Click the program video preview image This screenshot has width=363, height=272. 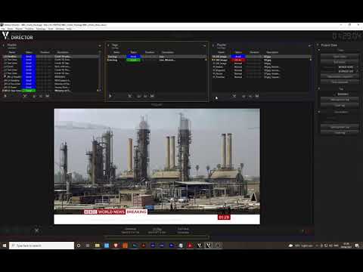point(157,166)
